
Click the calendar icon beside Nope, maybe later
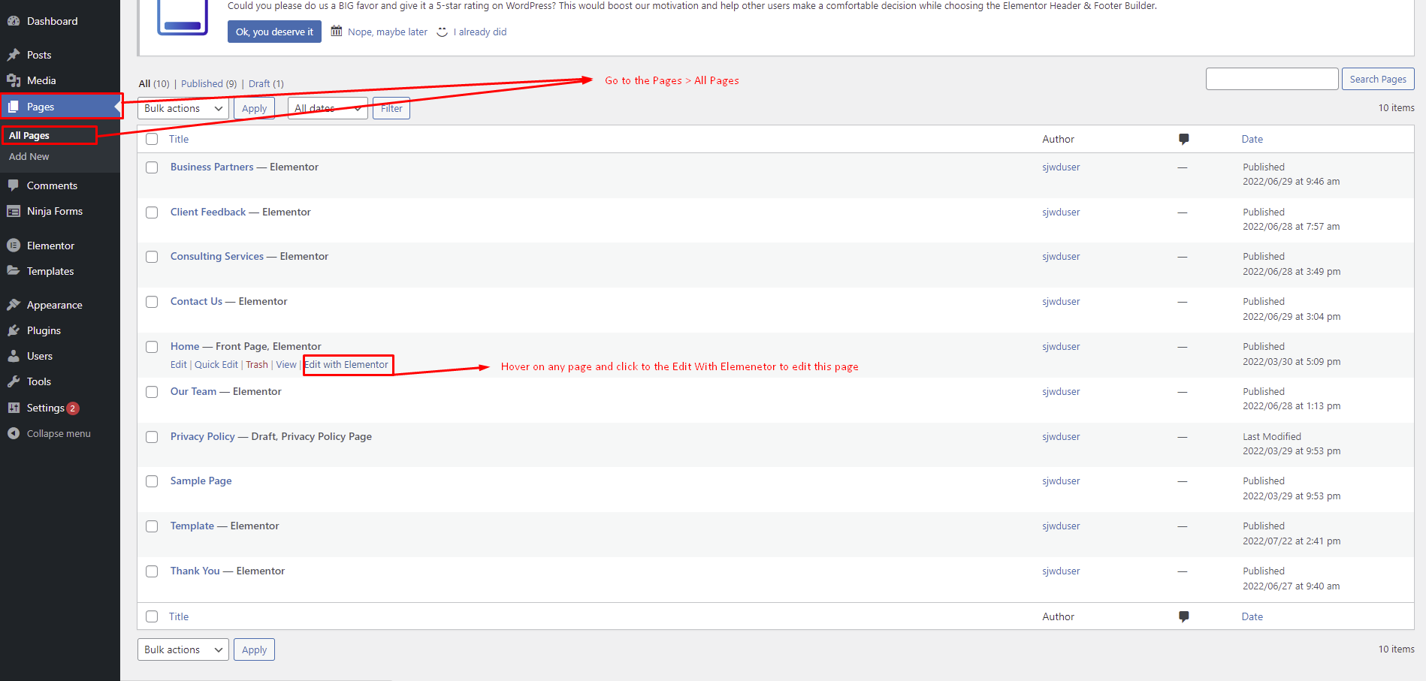(337, 32)
